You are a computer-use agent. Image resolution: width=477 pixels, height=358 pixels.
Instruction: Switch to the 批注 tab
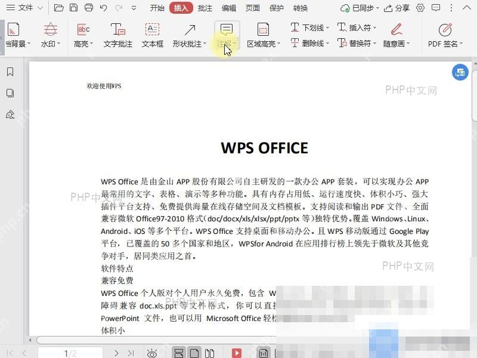tap(205, 8)
